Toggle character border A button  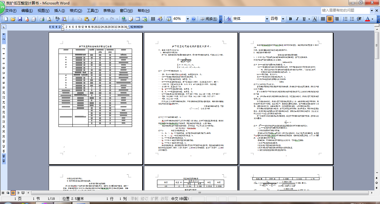(x=314, y=19)
